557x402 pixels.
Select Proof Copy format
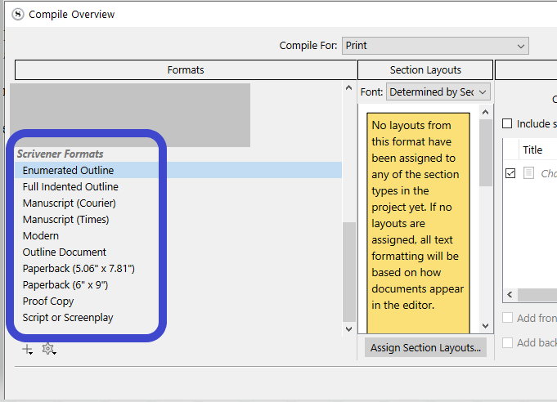point(48,301)
